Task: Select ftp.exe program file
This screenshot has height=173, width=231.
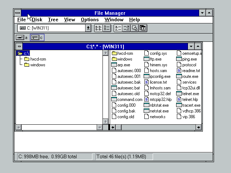Action: coord(153,59)
